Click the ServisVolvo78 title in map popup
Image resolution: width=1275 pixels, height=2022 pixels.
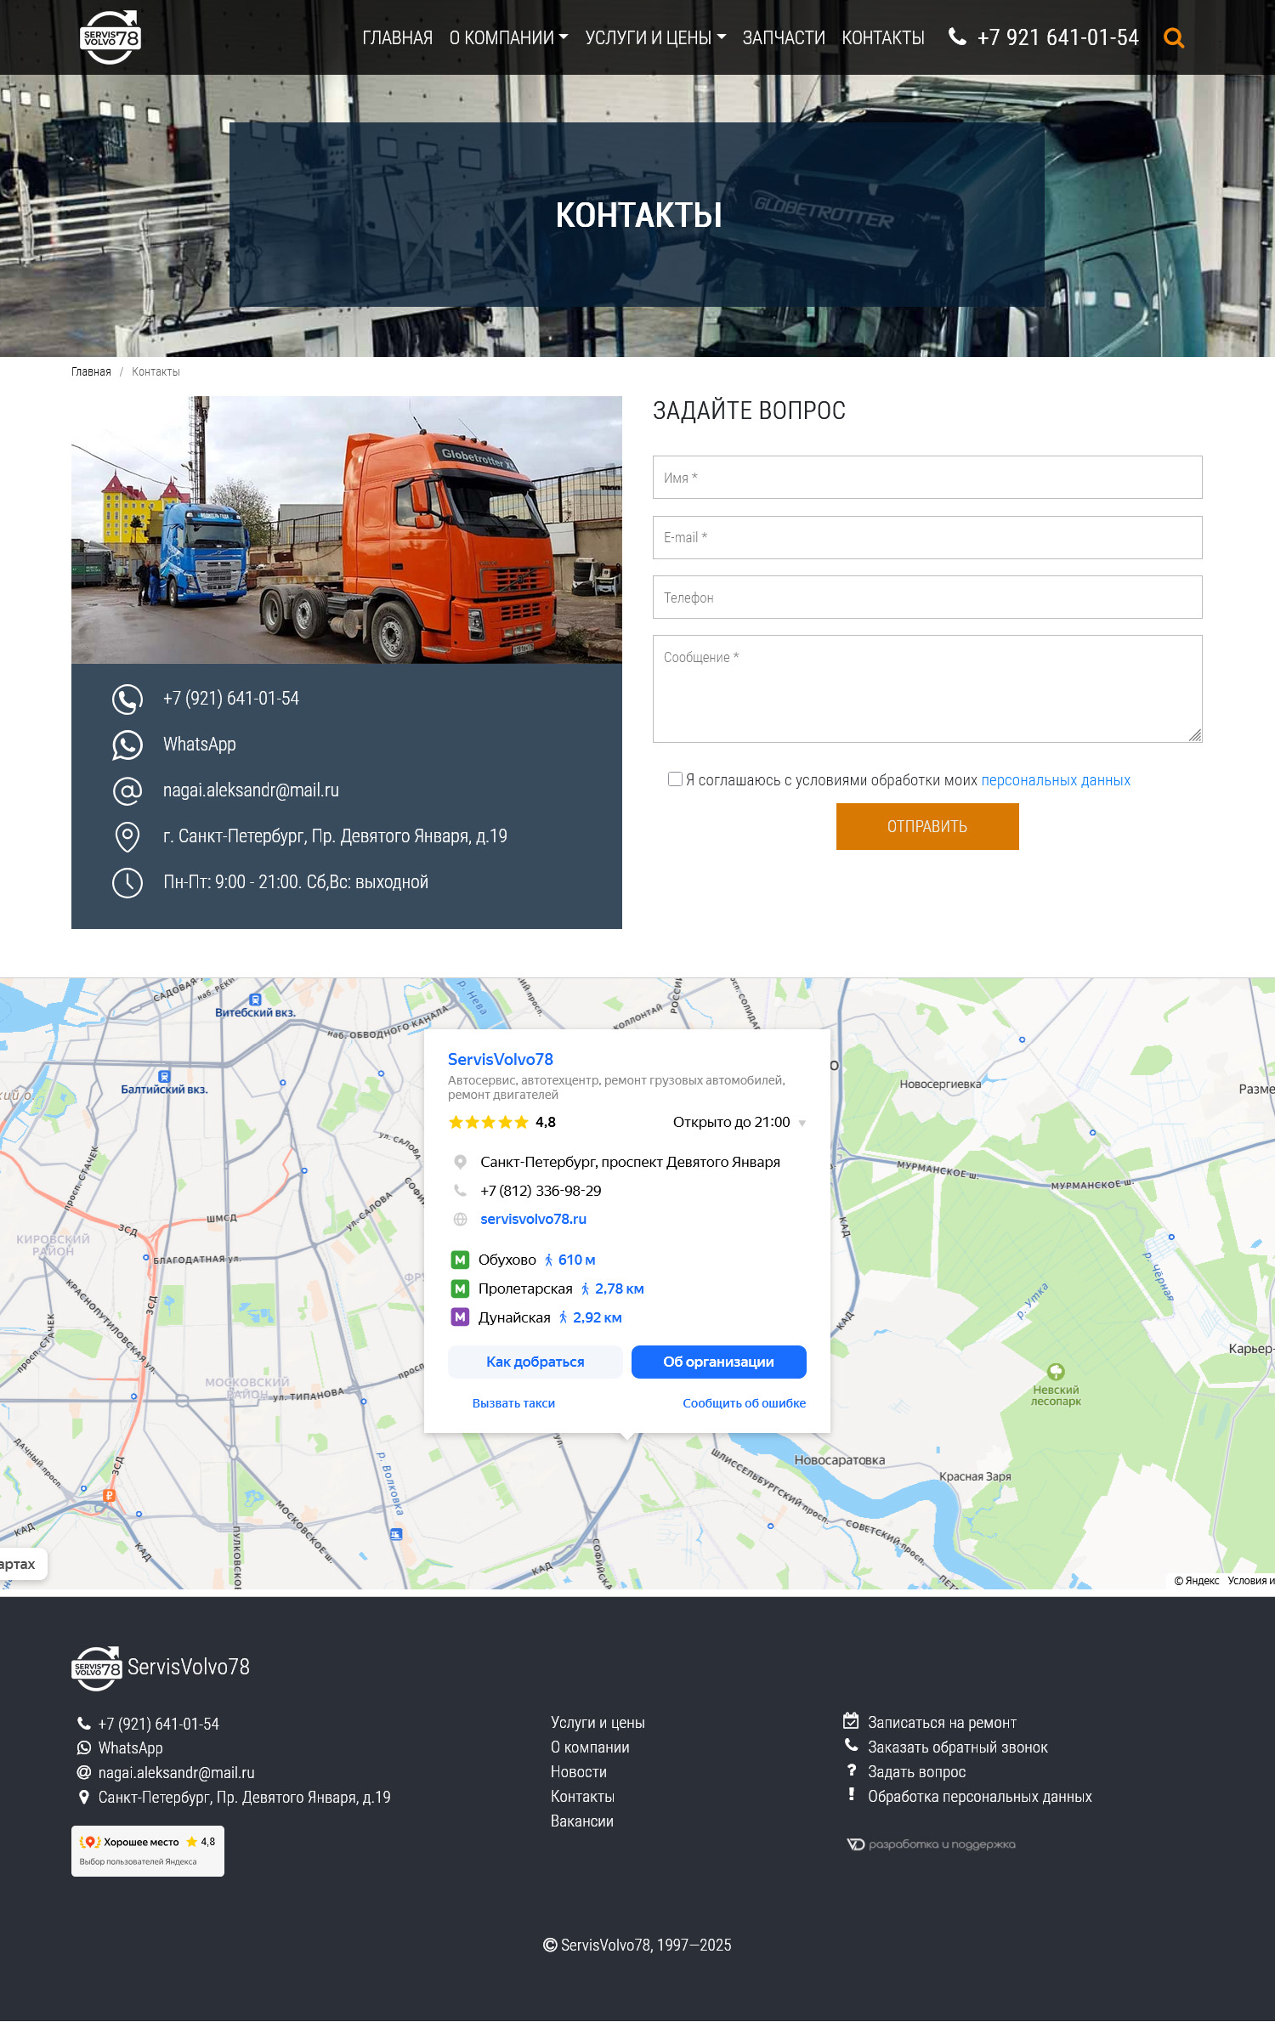pos(501,1060)
